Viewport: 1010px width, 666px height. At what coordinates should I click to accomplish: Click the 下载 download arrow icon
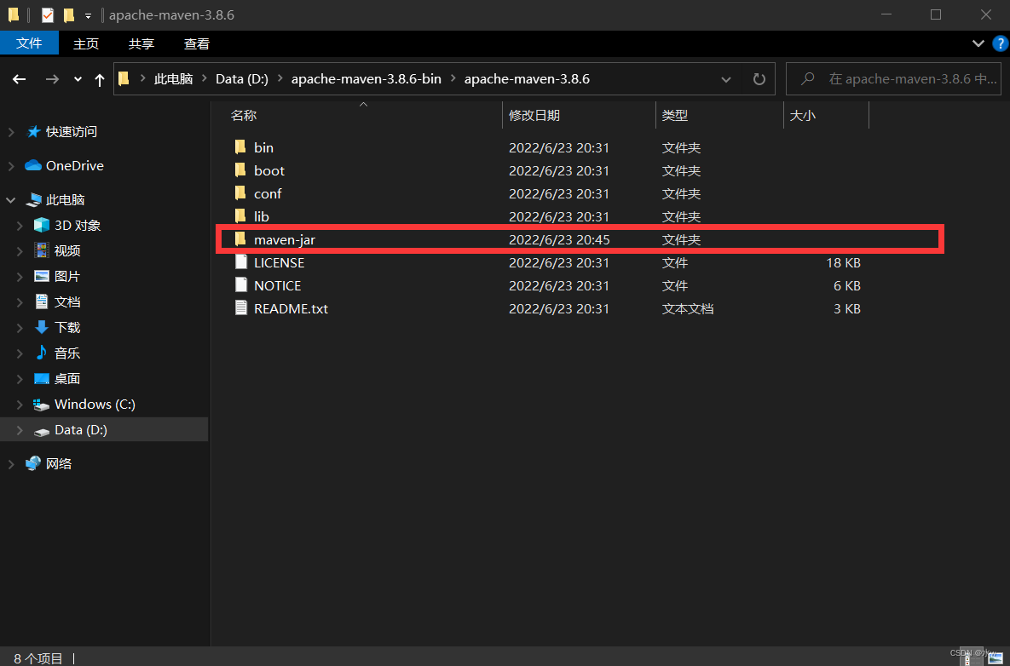(x=42, y=327)
